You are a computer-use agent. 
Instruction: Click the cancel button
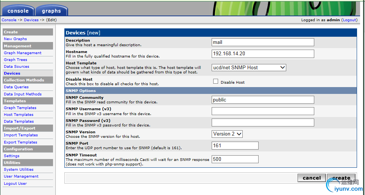coord(312,178)
